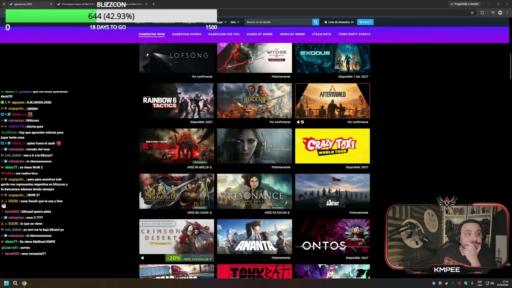The image size is (512, 288).
Task: Open Lista de deseados wishlist link
Action: (x=339, y=22)
